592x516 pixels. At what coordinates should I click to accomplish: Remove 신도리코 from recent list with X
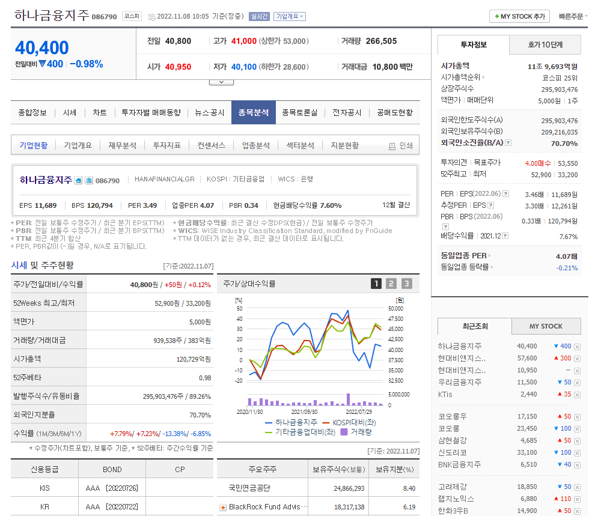pos(577,453)
